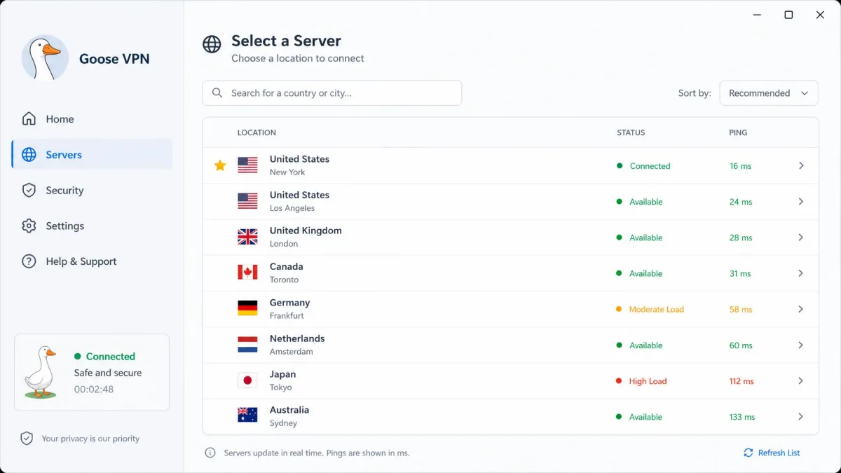Screen dimensions: 841x473
Task: Click the green Connected status dot in sidebar card
Action: pyautogui.click(x=78, y=357)
